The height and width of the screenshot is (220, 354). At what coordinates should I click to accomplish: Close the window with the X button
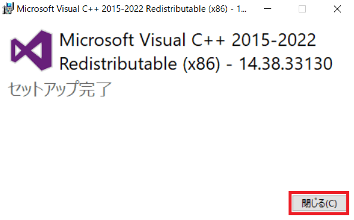tap(337, 9)
